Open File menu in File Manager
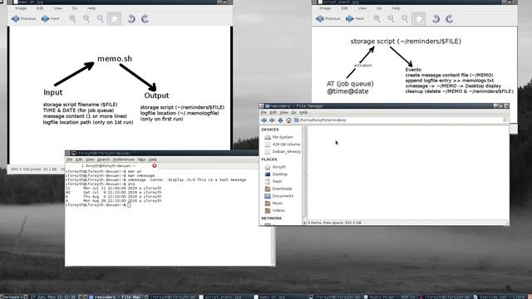This screenshot has width=532, height=299. (264, 112)
